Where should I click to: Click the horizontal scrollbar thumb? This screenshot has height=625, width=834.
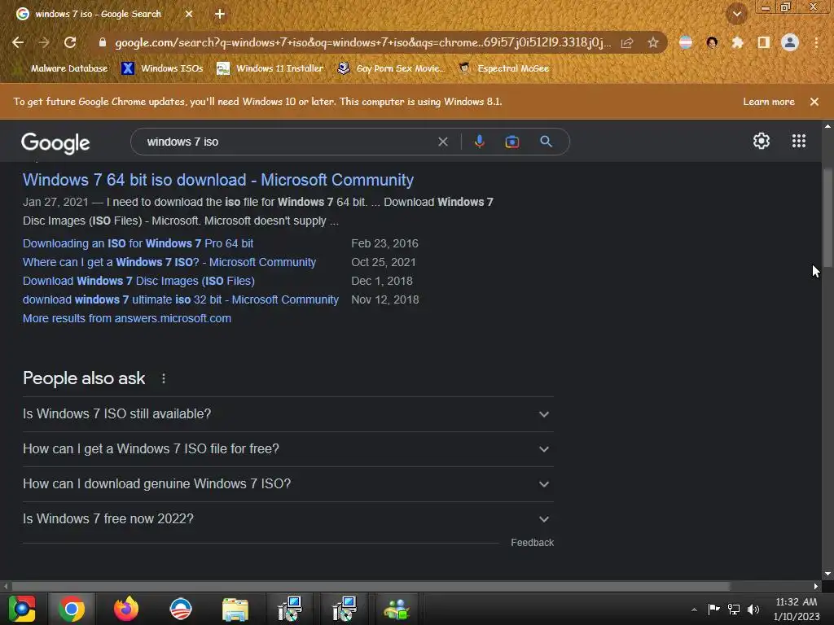(371, 586)
